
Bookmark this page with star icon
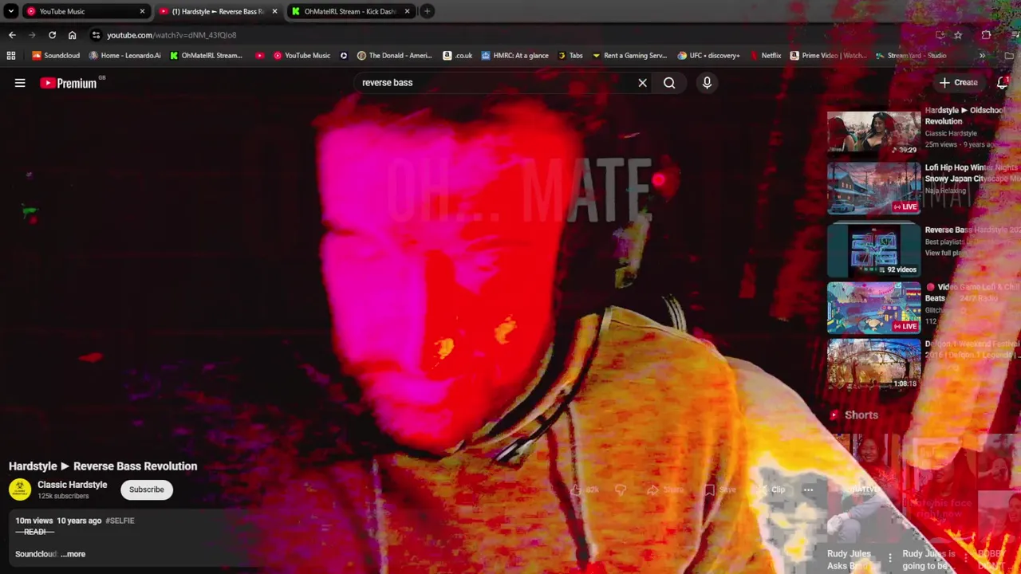coord(958,35)
